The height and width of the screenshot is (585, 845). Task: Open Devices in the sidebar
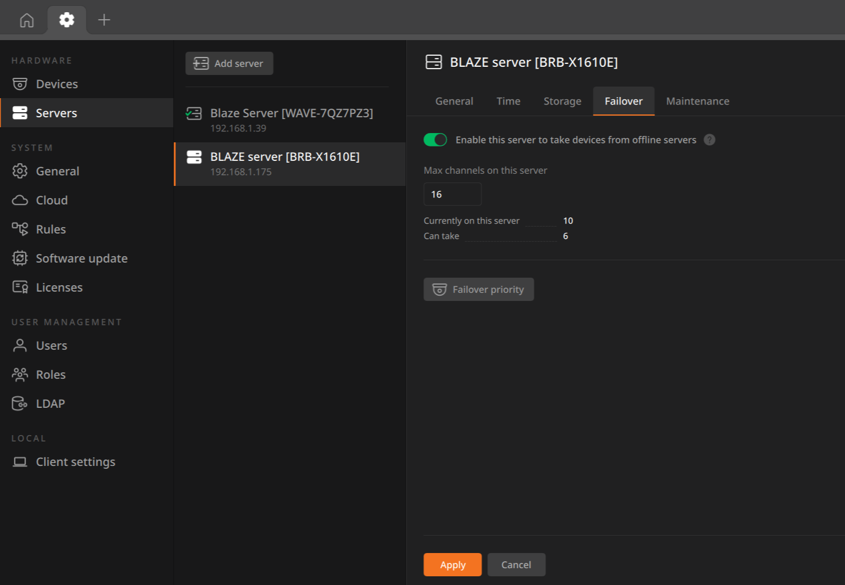point(87,84)
